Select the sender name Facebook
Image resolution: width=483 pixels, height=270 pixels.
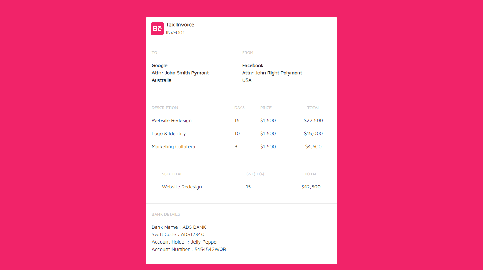252,65
